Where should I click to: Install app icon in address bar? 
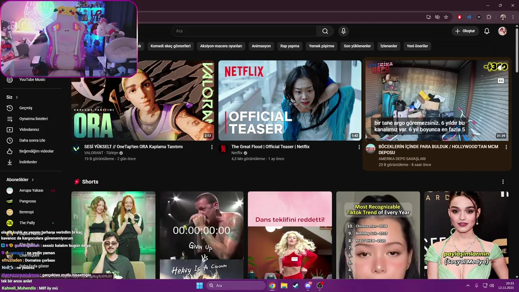pyautogui.click(x=429, y=17)
